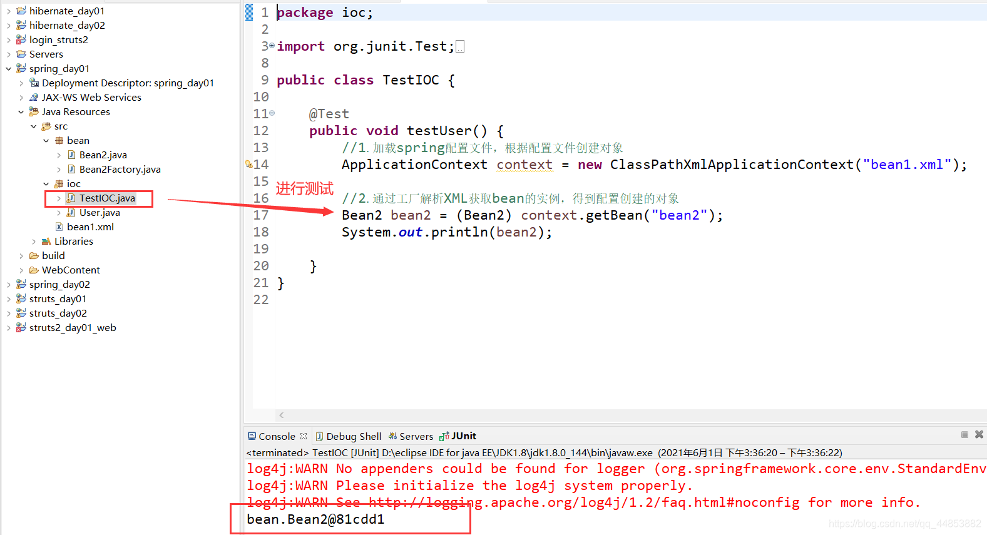
Task: Switch to the Debug Shell tab
Action: pyautogui.click(x=349, y=436)
